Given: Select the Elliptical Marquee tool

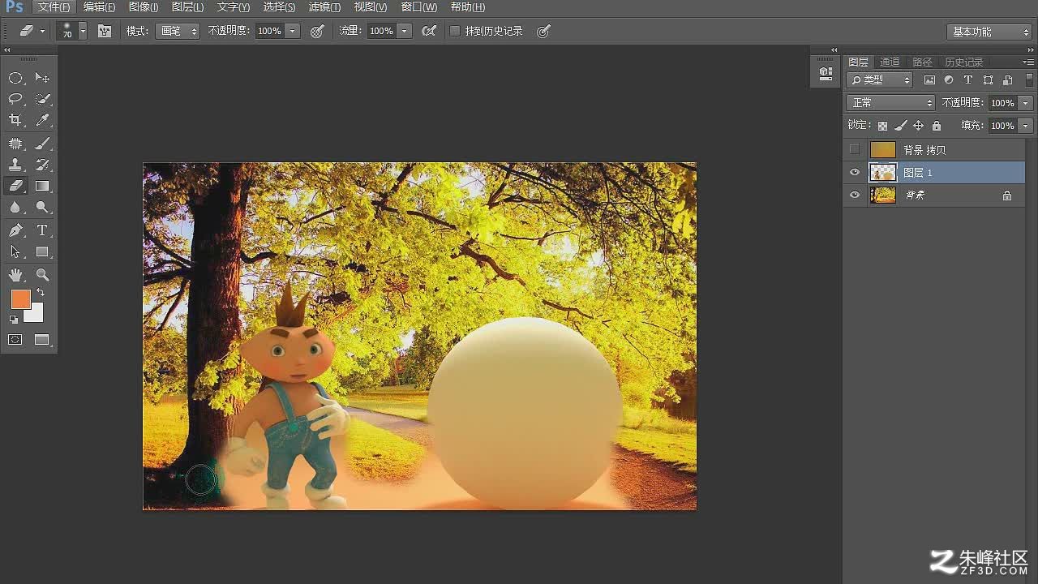Looking at the screenshot, I should point(15,78).
